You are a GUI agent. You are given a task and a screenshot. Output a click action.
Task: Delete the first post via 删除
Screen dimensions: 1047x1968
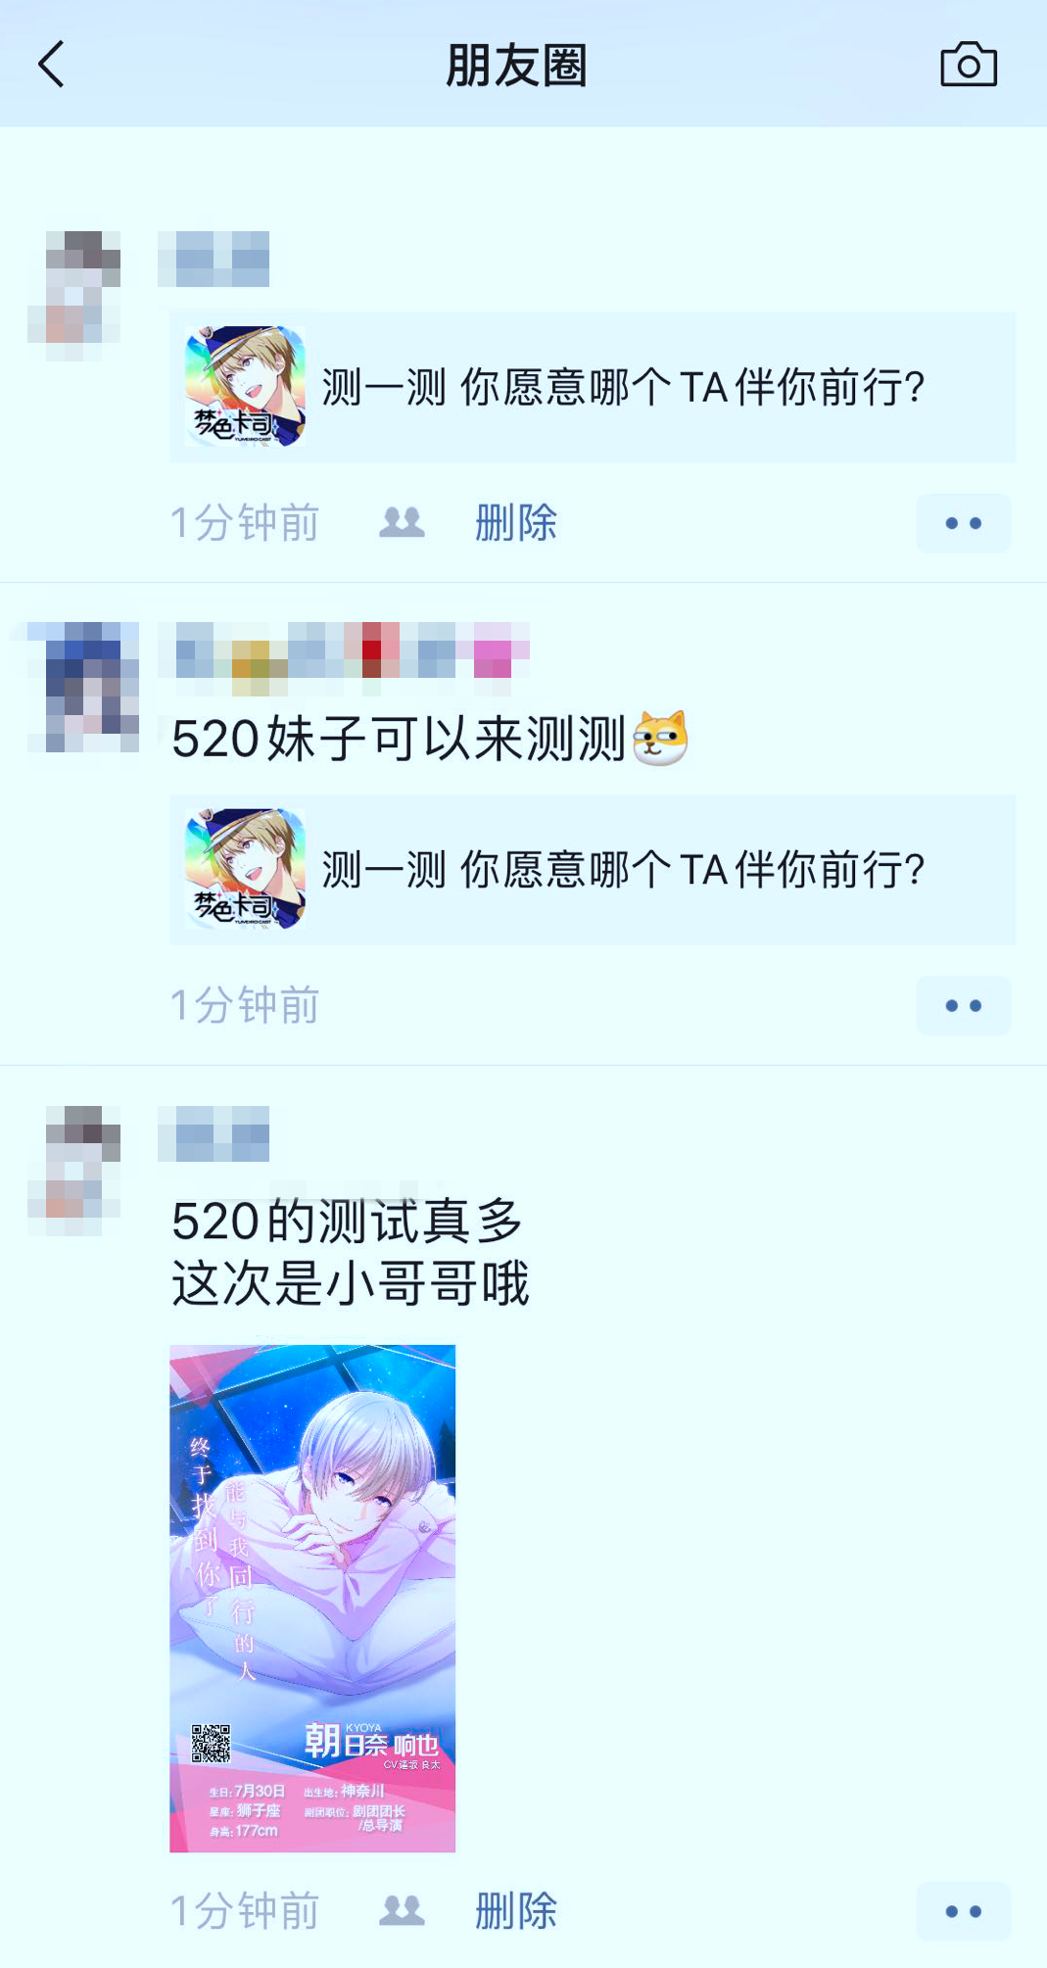pyautogui.click(x=515, y=522)
